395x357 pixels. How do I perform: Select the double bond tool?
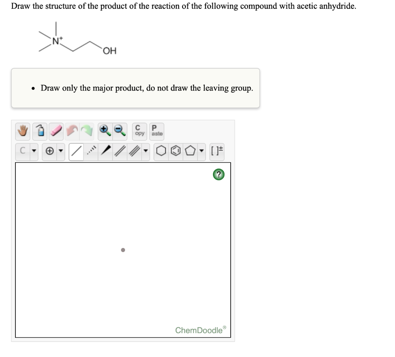pyautogui.click(x=119, y=151)
